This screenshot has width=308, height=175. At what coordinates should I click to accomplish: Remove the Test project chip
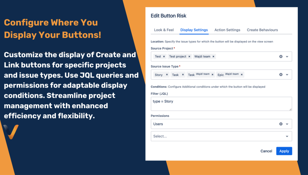189,57
